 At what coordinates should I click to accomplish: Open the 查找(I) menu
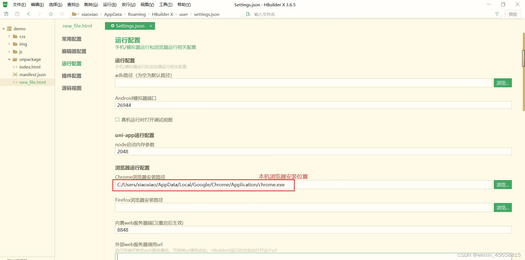[x=73, y=5]
